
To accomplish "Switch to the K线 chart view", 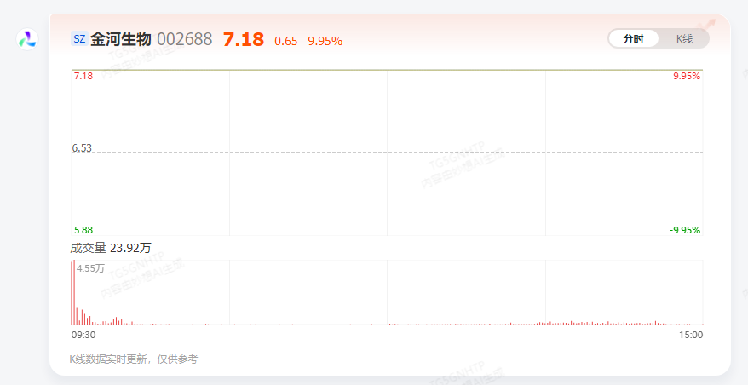I will (x=684, y=39).
